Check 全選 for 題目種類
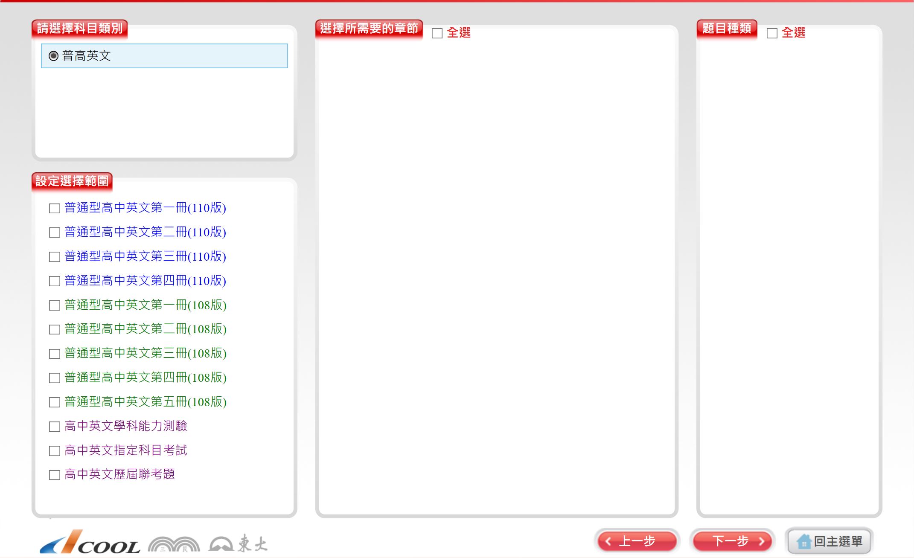The image size is (914, 558). 772,33
